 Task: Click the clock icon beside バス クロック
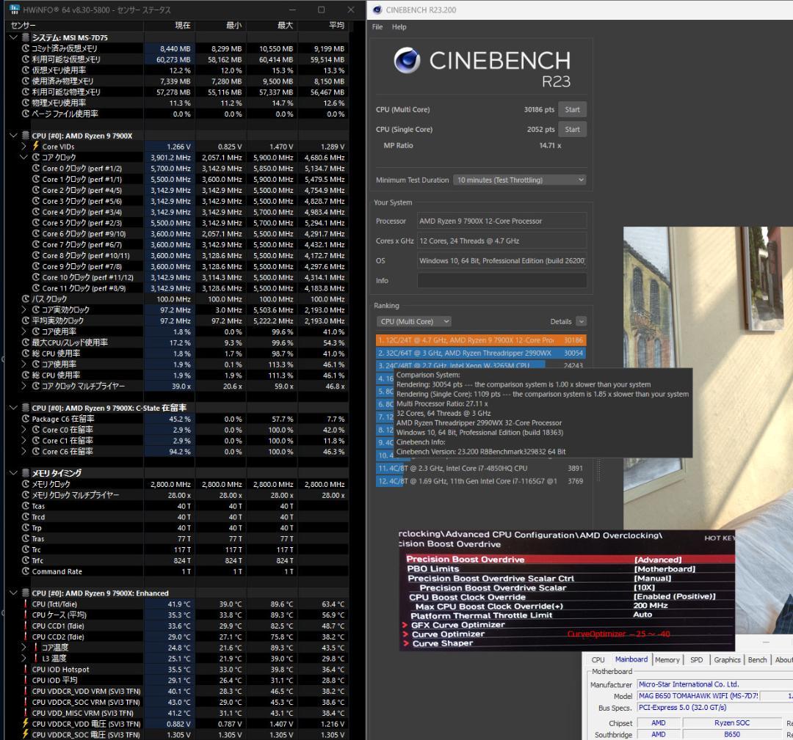pyautogui.click(x=26, y=298)
